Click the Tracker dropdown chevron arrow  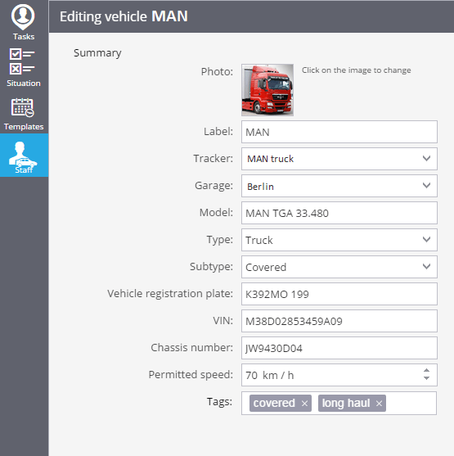pos(426,159)
